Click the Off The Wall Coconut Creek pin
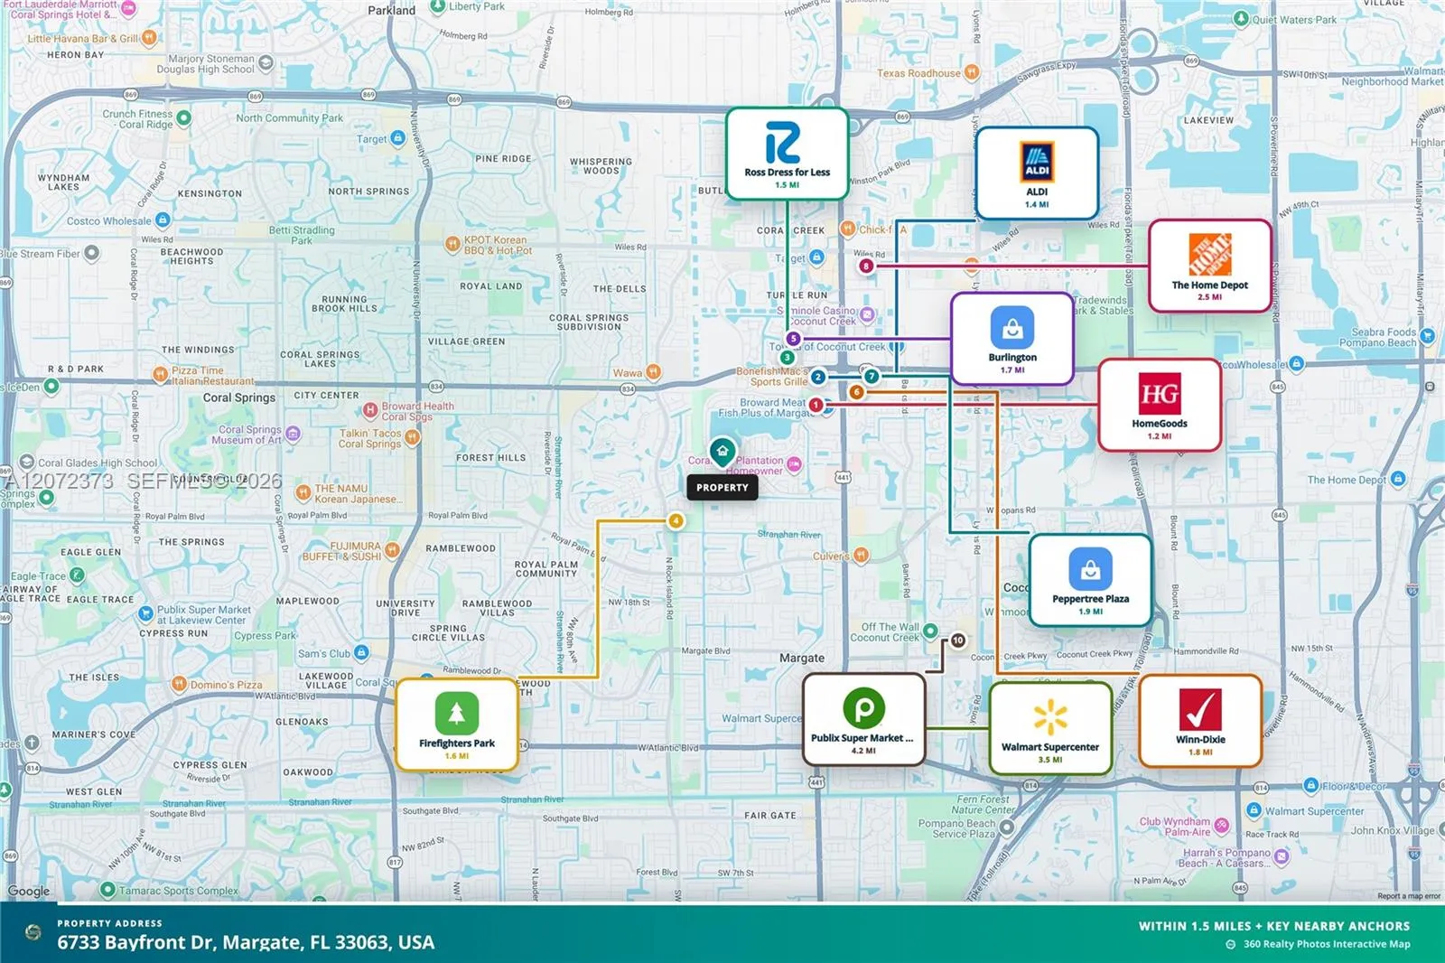The image size is (1445, 963). [930, 631]
